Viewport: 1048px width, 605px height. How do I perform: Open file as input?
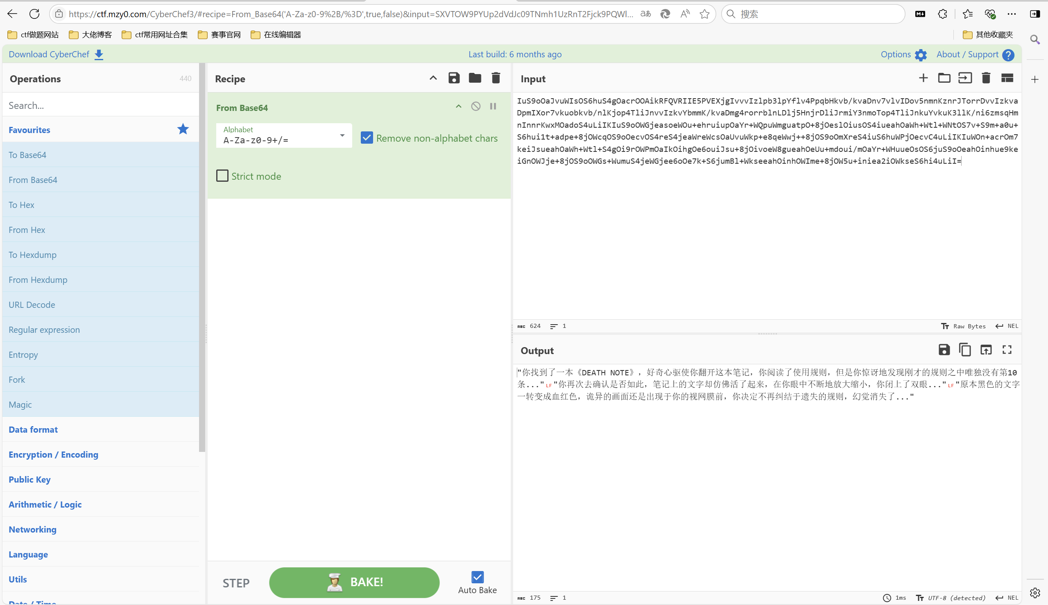point(965,78)
